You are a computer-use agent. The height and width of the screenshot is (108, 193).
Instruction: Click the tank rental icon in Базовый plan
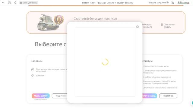tap(33, 69)
